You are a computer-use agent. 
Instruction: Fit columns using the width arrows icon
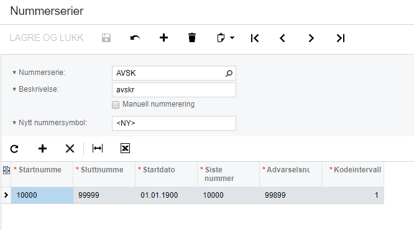[98, 148]
